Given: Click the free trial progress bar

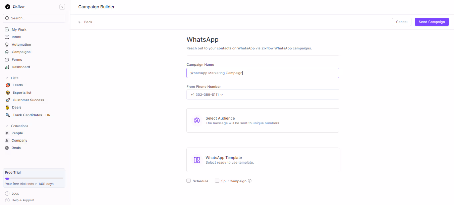Looking at the screenshot, I should (34, 178).
